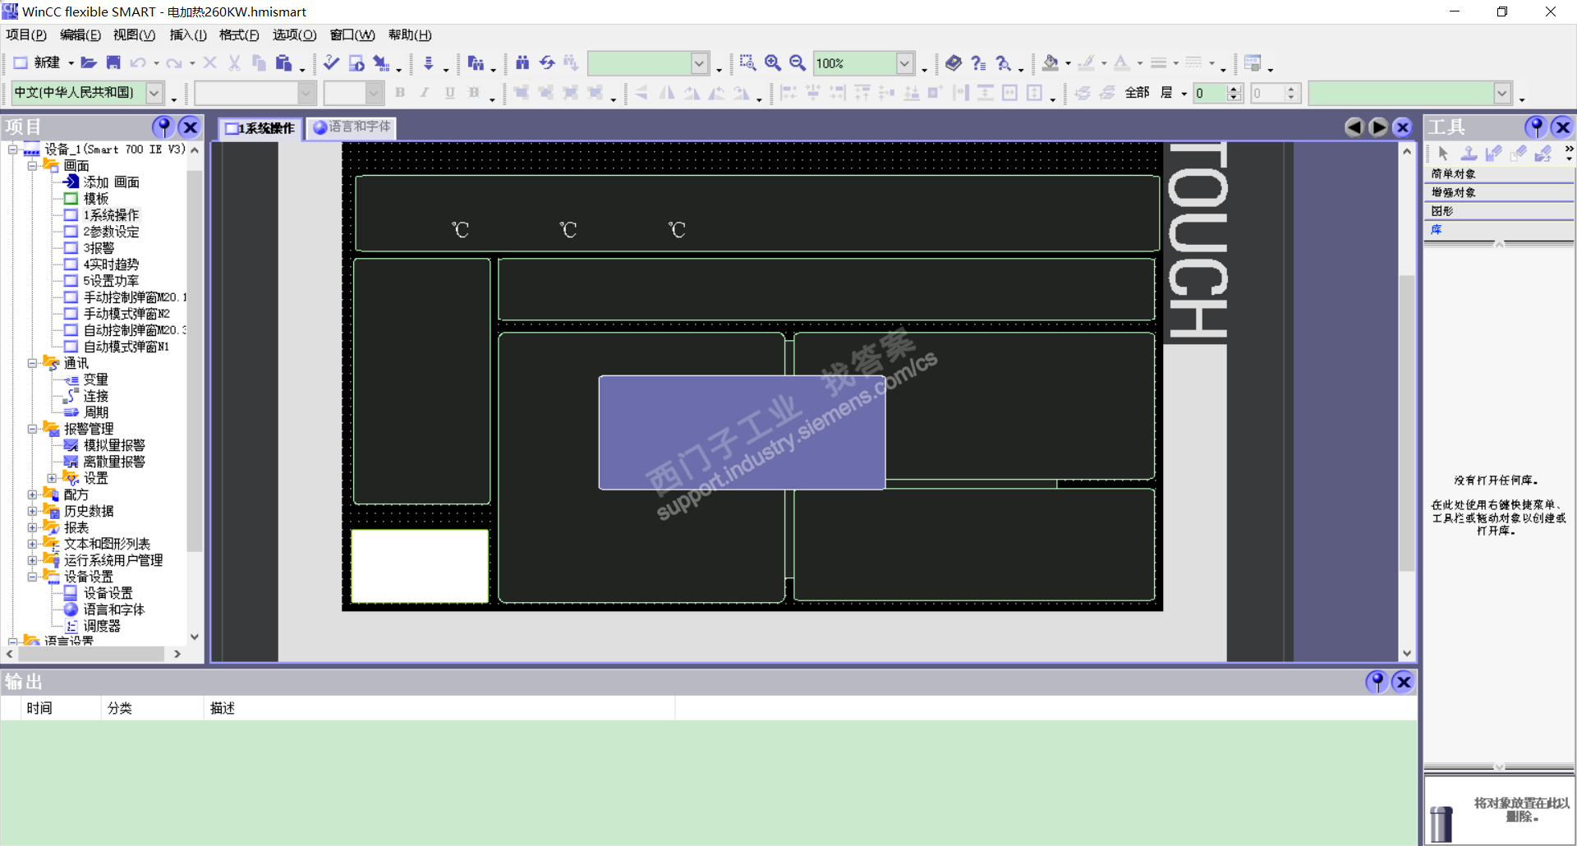Click the transfer settings icon
Screen dimensions: 1577x846
(x=381, y=62)
